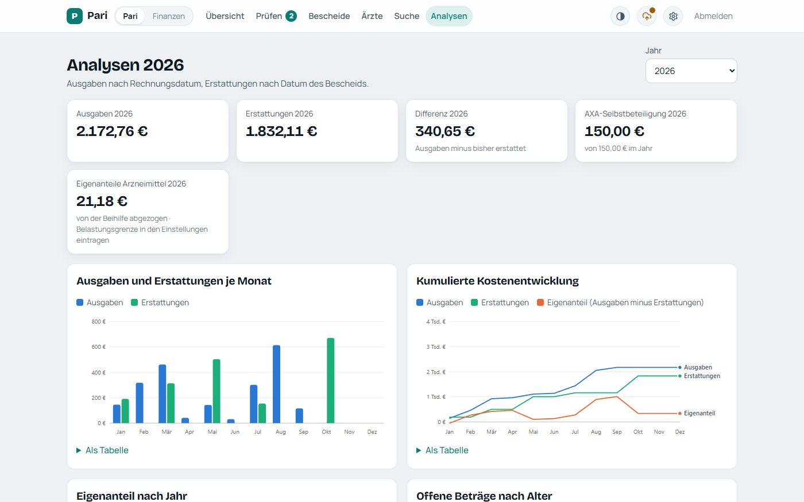Click 'Ausgaben minus bisher erstattet' caption
Viewport: 804px width, 502px height.
coord(470,149)
